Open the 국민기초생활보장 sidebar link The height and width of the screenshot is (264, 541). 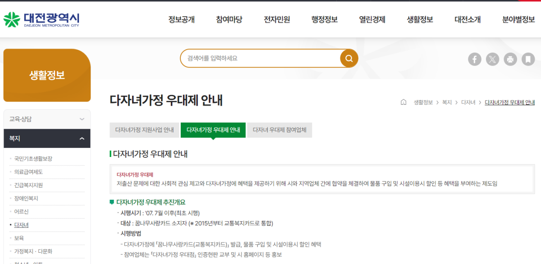pos(35,159)
